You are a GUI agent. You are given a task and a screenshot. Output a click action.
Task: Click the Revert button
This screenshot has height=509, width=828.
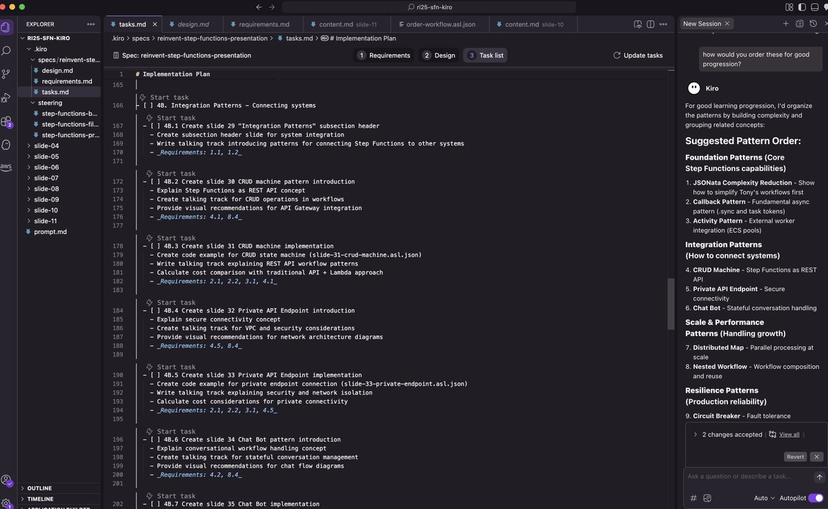pos(795,457)
